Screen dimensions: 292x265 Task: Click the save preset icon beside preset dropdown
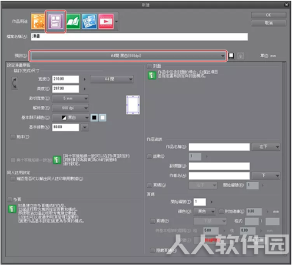[x=231, y=56]
